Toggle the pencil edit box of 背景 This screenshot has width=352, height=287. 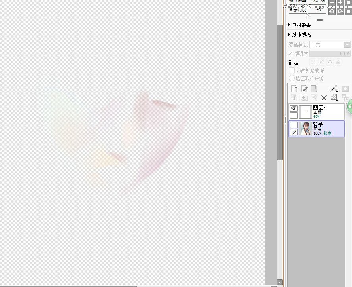coord(294,132)
